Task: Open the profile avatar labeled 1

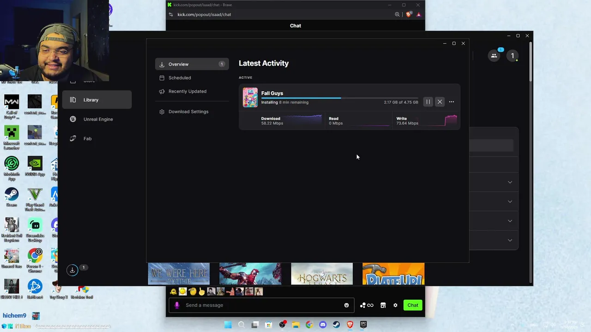Action: click(512, 56)
